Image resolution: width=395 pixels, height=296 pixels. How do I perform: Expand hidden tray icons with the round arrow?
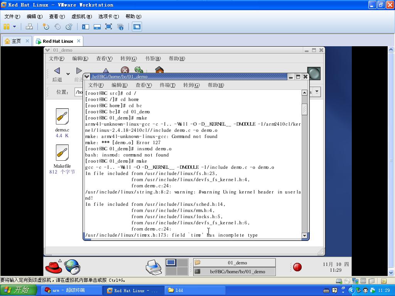point(351,291)
